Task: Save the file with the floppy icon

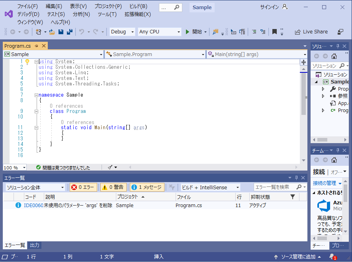Action: pyautogui.click(x=61, y=32)
